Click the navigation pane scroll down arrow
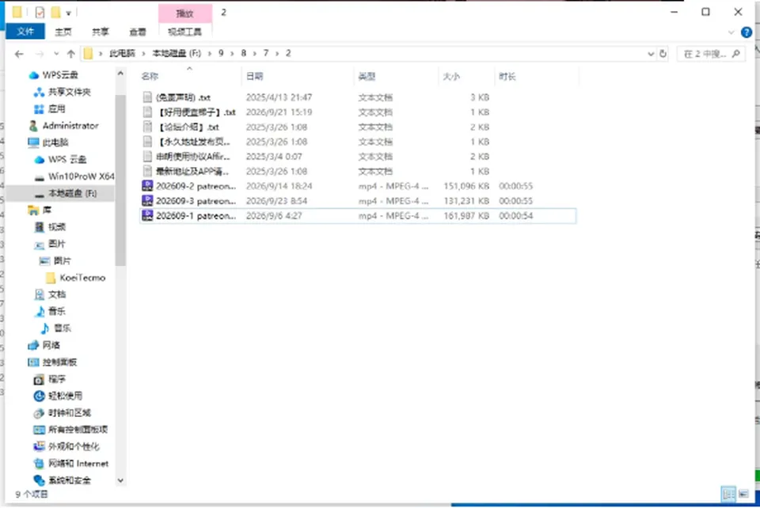Viewport: 760px width, 508px height. point(120,480)
